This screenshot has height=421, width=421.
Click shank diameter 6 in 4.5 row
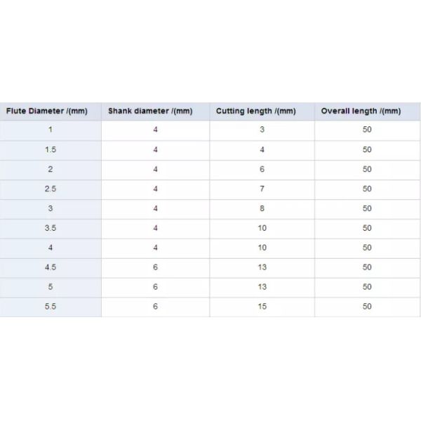pyautogui.click(x=155, y=267)
